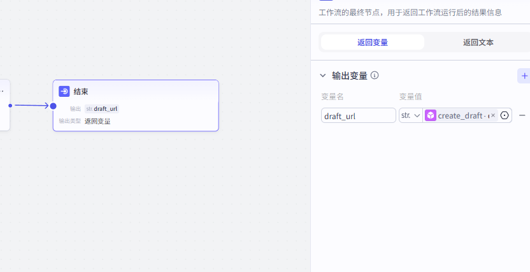Select the 结束 node title

81,92
